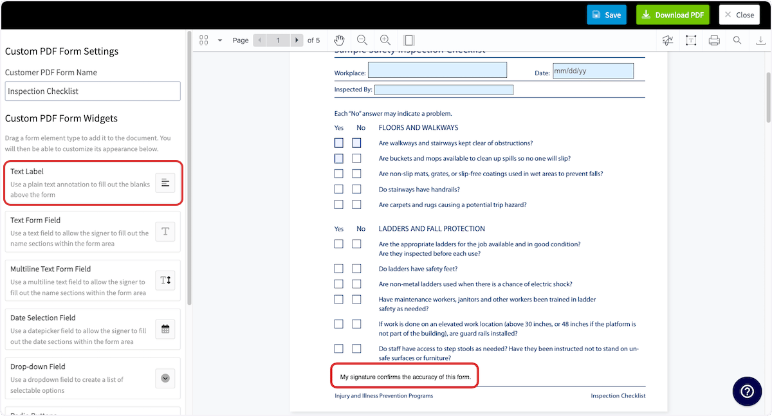Open the help question mark bubble
Viewport: 772px width, 416px height.
coord(747,392)
